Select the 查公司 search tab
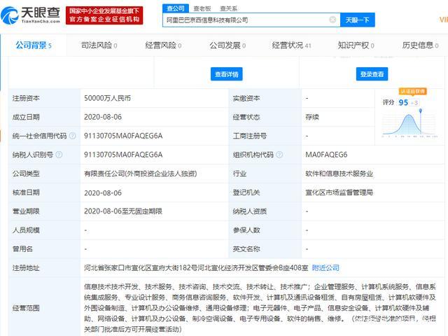This screenshot has width=448, height=336. click(176, 8)
